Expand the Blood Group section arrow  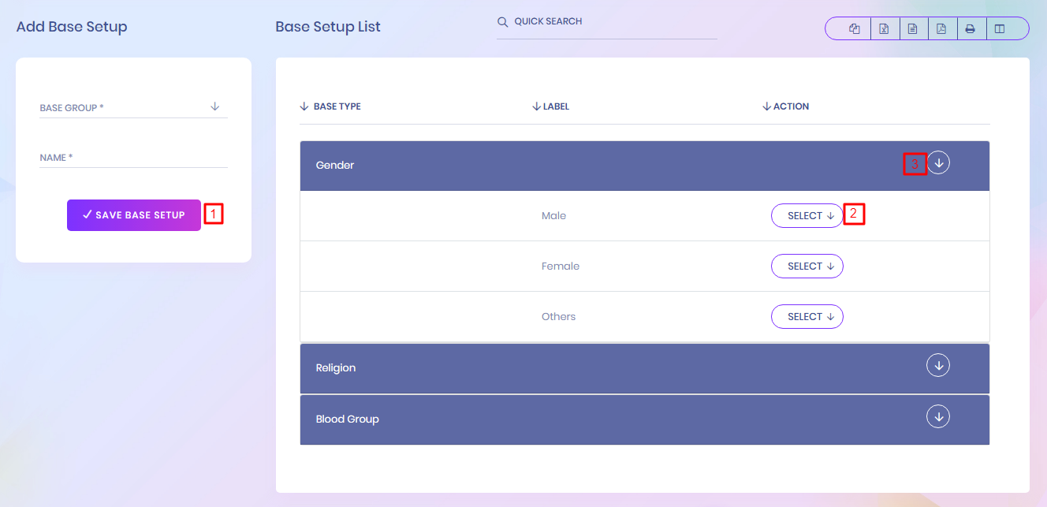[938, 416]
